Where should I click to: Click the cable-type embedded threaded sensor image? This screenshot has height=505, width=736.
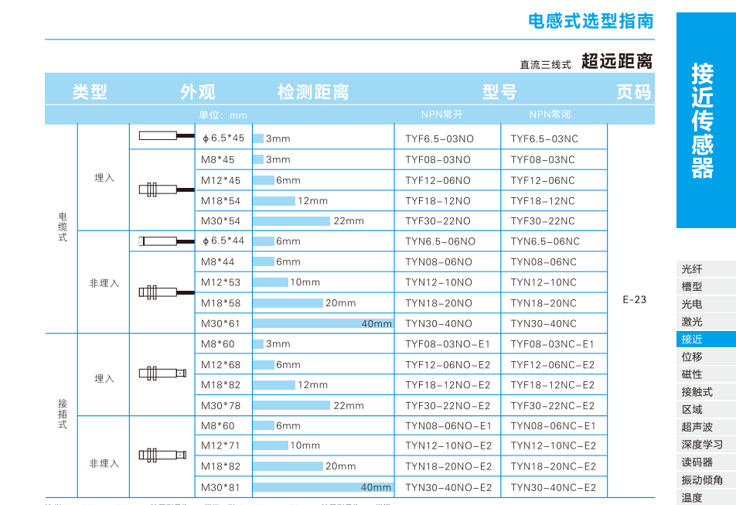click(x=158, y=188)
